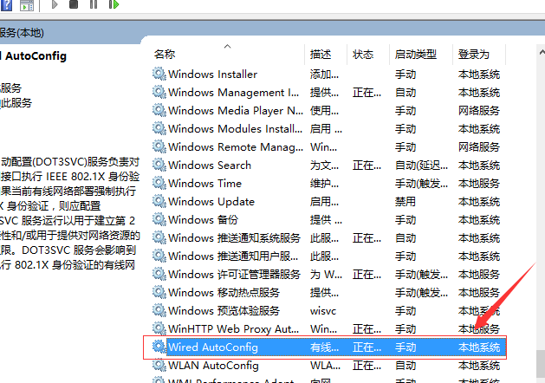
Task: Select the Windows Time service
Action: click(x=204, y=184)
